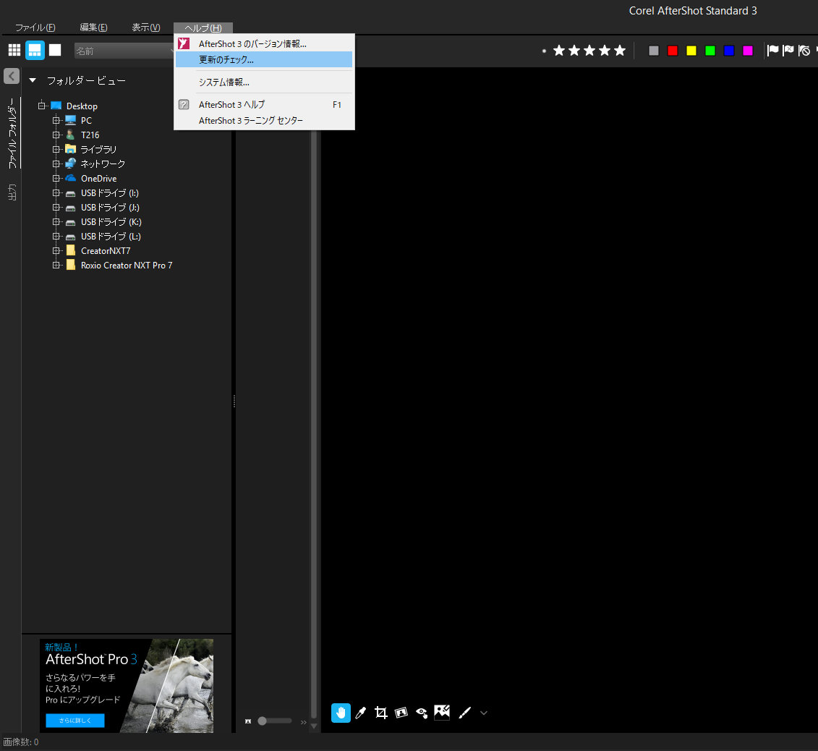The width and height of the screenshot is (818, 751).
Task: Expand the ネットワーク tree node
Action: point(56,164)
